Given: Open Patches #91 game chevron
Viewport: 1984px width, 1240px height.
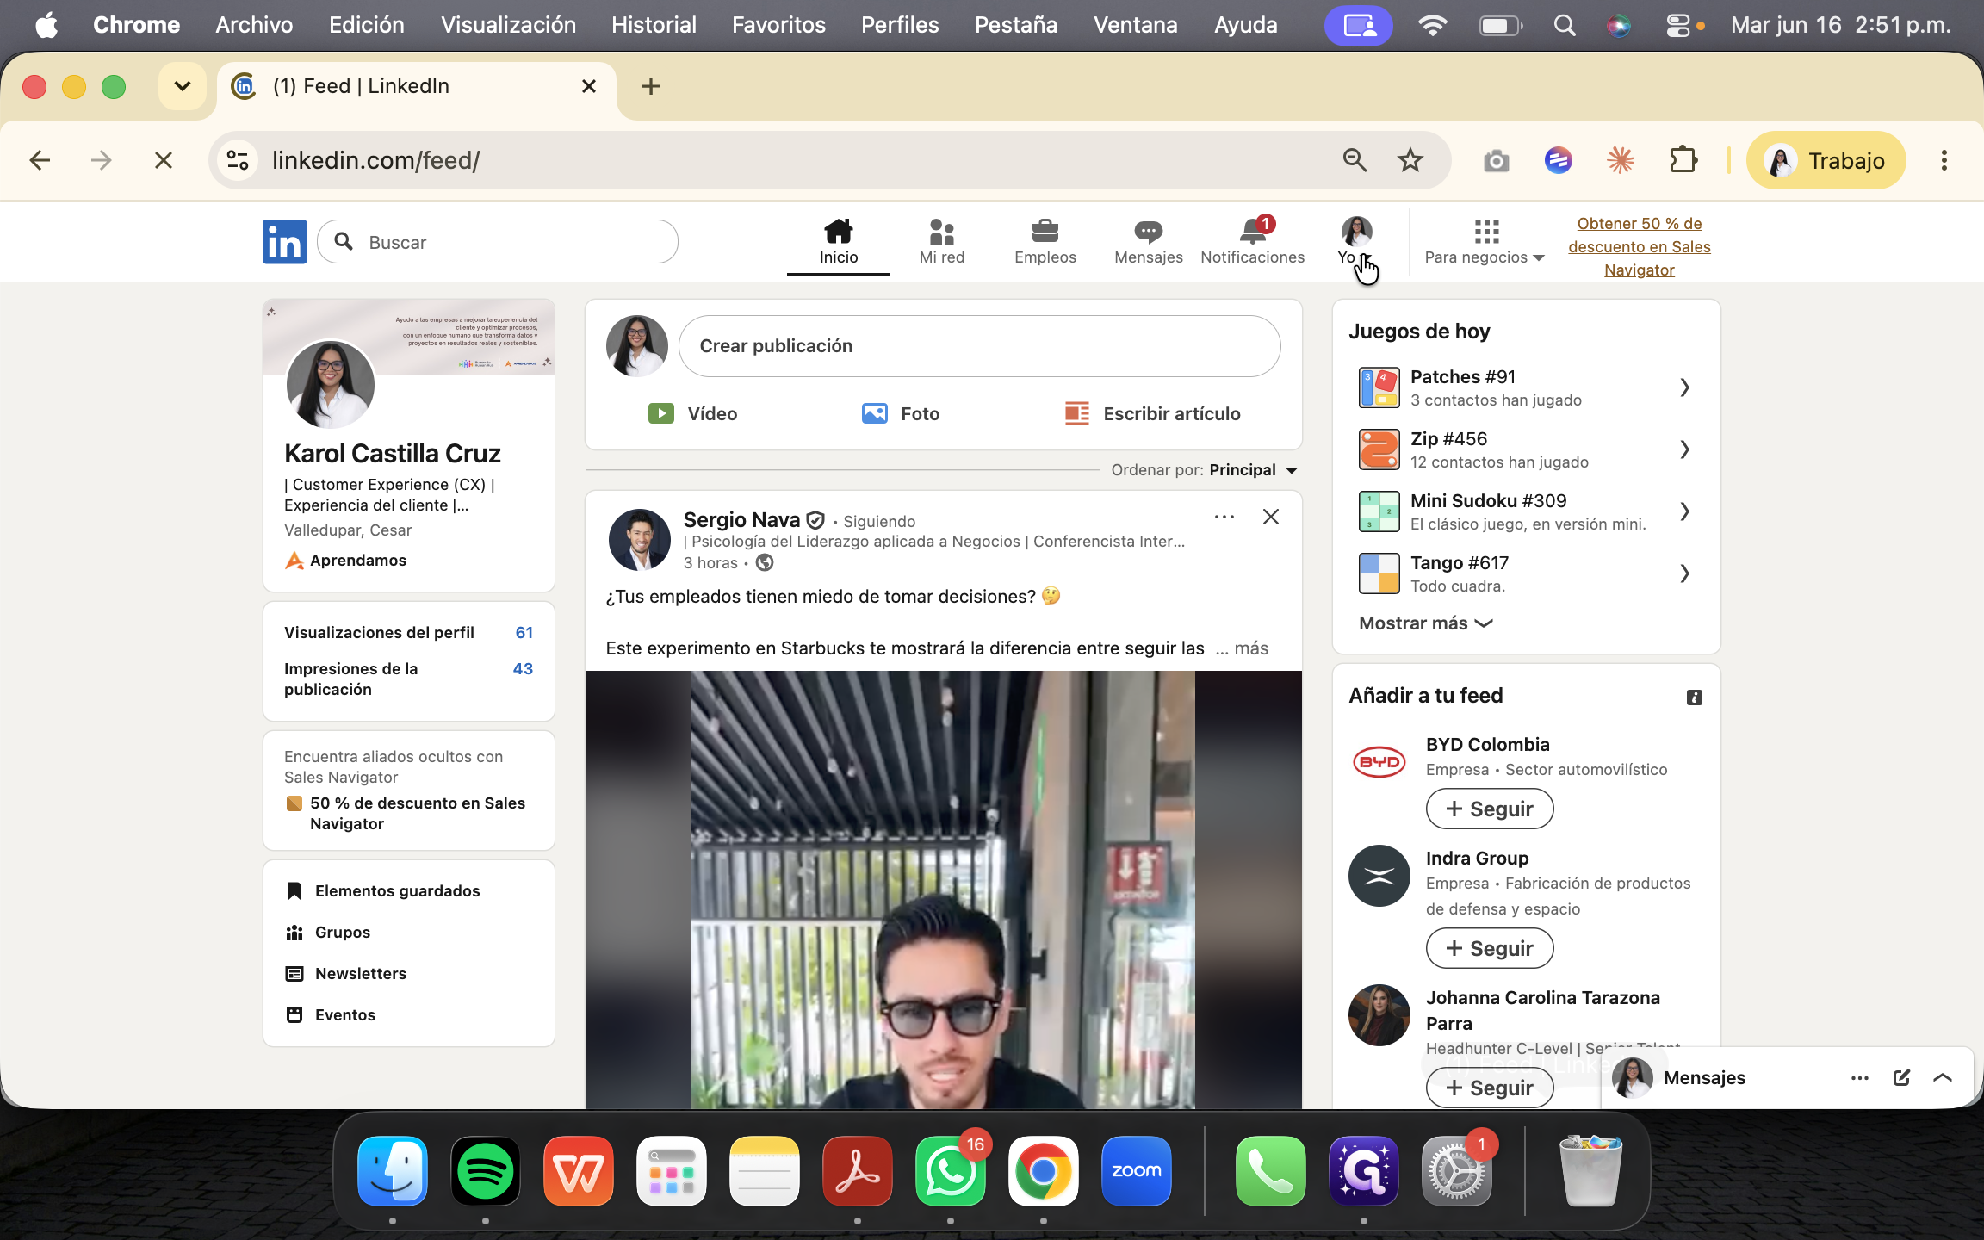Looking at the screenshot, I should pyautogui.click(x=1684, y=387).
